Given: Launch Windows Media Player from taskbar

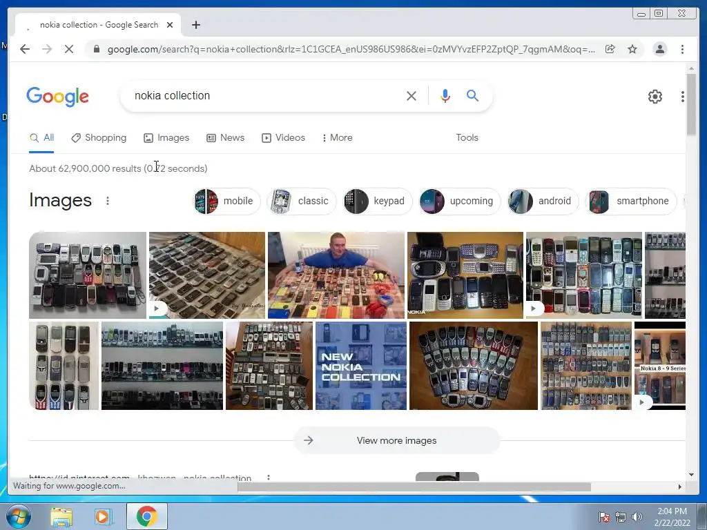Looking at the screenshot, I should coord(103,516).
